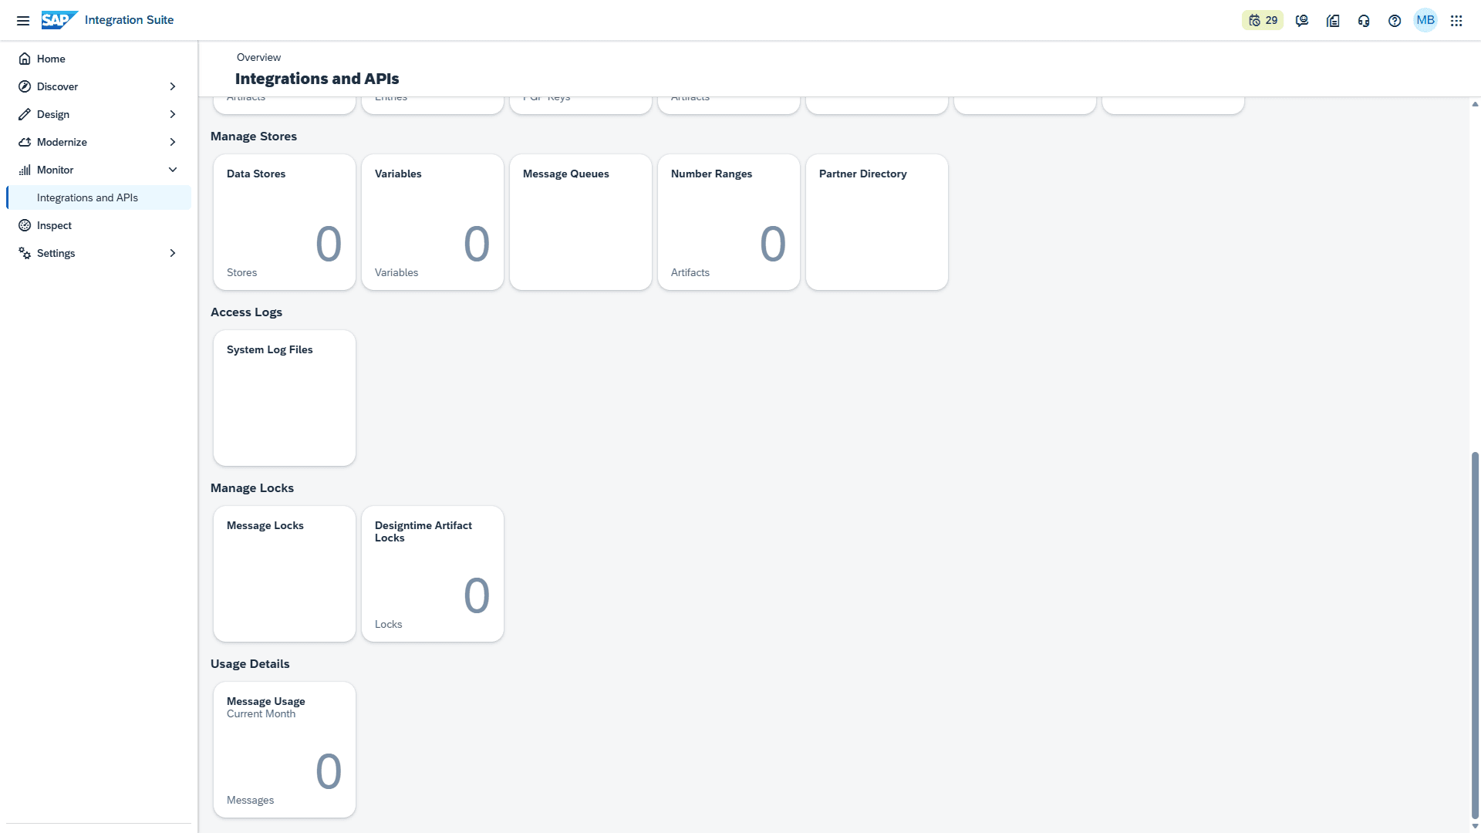Click the Settings gears icon
This screenshot has height=833, width=1481.
(x=25, y=253)
